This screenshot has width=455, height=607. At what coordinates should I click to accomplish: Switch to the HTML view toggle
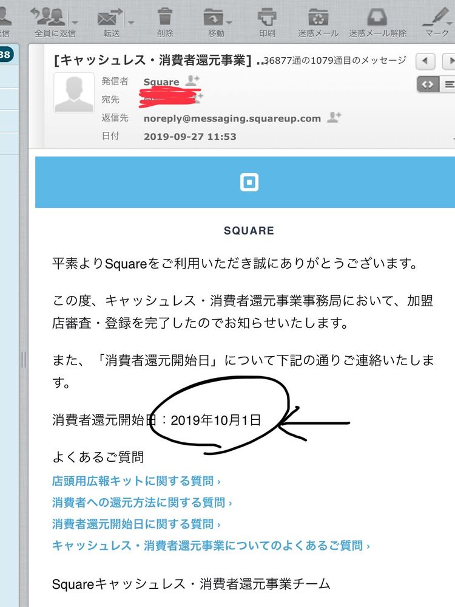(x=428, y=84)
